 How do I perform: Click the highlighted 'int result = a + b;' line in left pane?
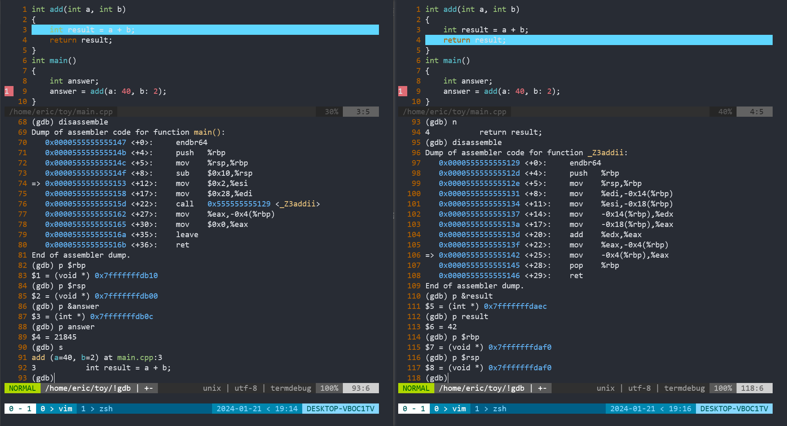point(205,30)
